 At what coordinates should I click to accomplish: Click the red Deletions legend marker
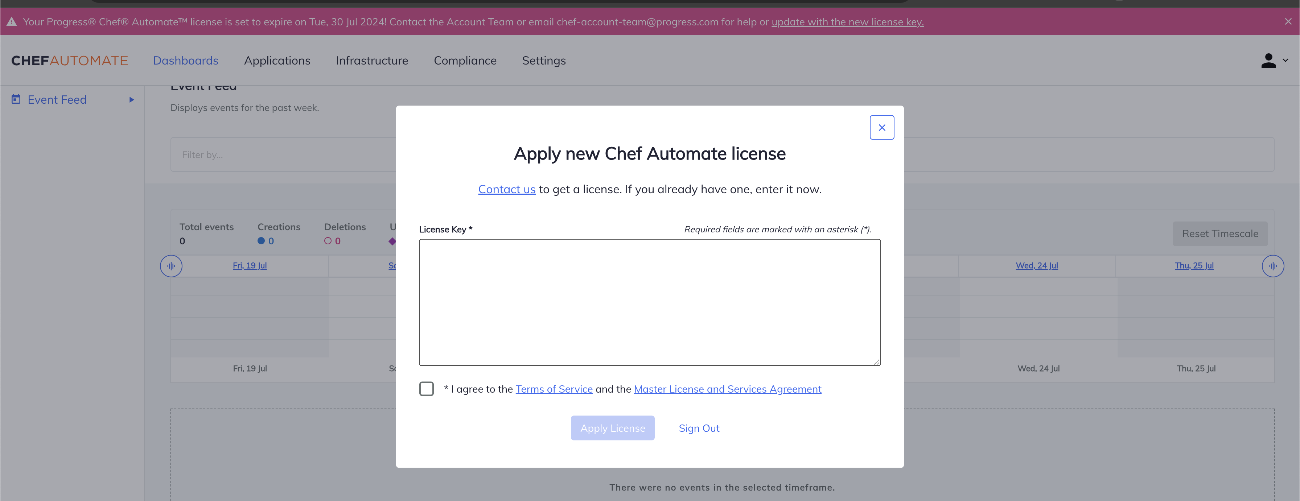point(328,241)
